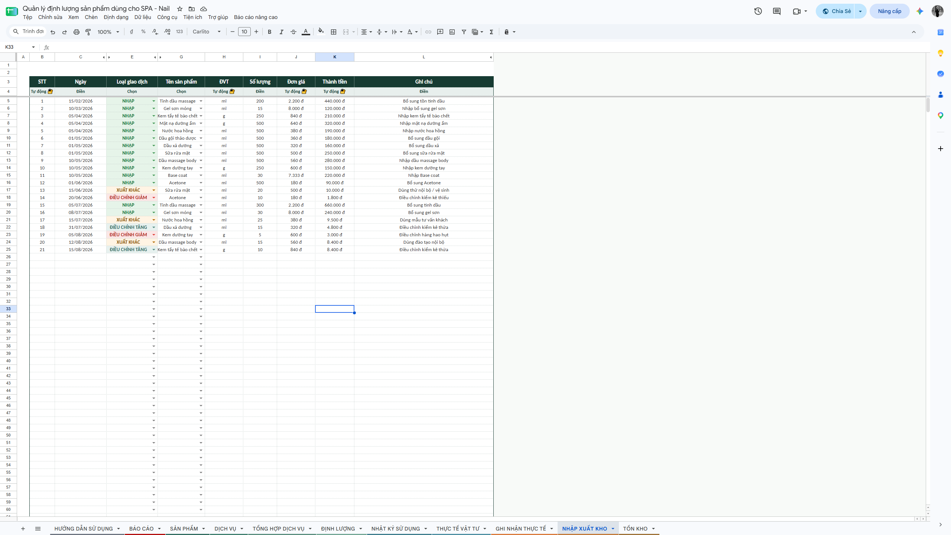Open horizontal align dropdown

click(x=366, y=32)
